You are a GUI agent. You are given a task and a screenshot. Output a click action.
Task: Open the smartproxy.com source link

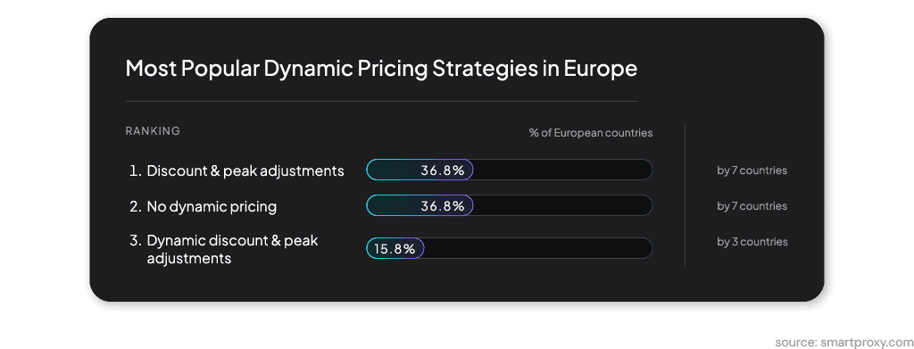(844, 342)
